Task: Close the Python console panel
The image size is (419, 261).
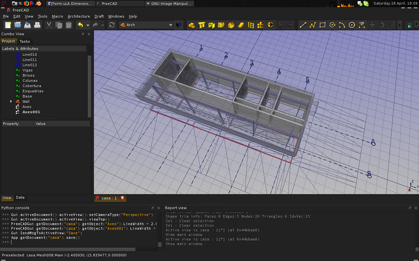Action: click(x=159, y=208)
